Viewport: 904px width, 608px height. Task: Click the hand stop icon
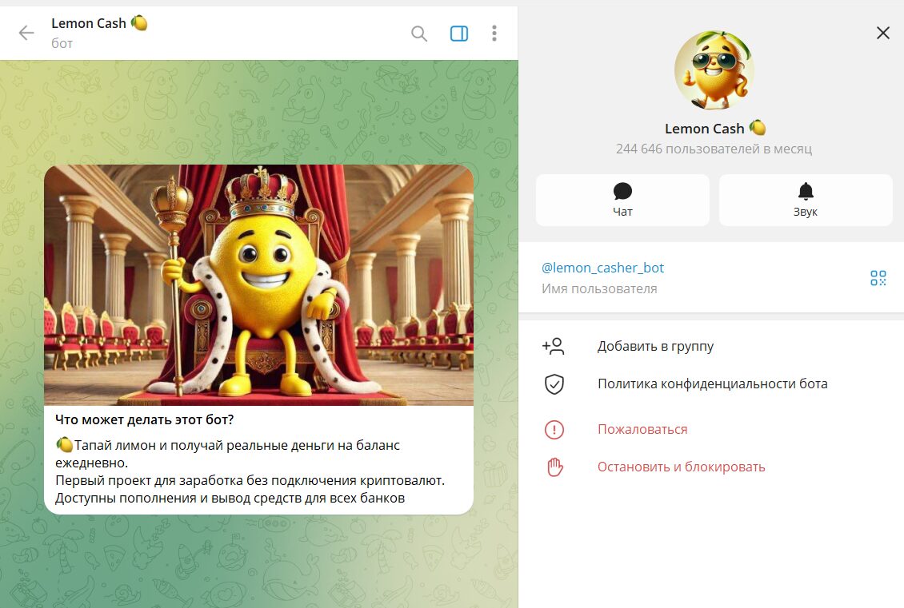click(x=554, y=467)
